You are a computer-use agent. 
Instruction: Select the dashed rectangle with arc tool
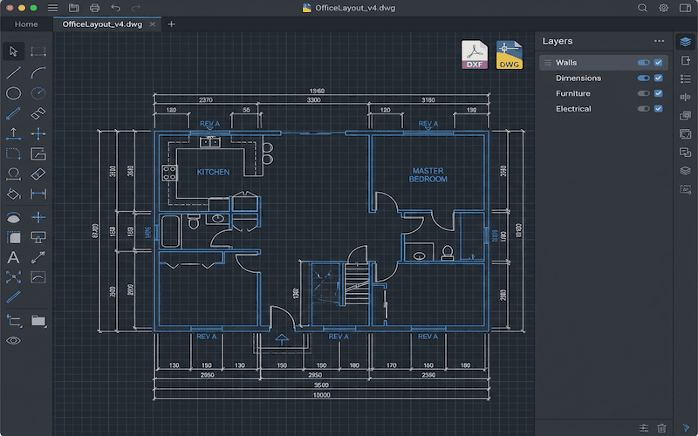(x=38, y=277)
